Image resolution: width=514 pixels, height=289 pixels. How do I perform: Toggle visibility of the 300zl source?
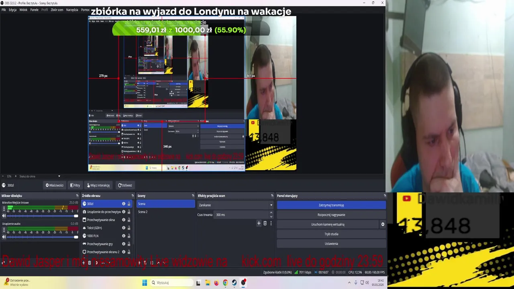point(124,204)
